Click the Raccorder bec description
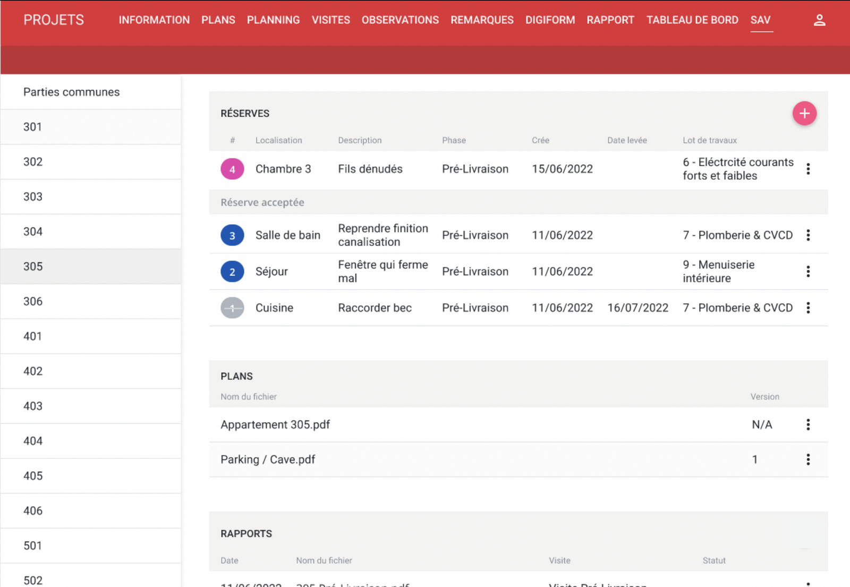This screenshot has width=850, height=587. click(375, 308)
